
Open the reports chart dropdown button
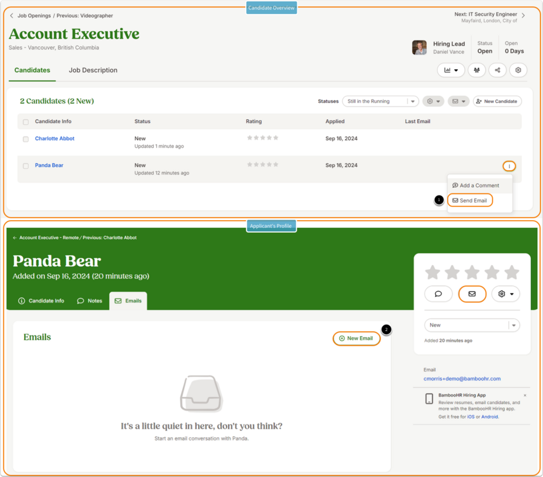click(451, 70)
